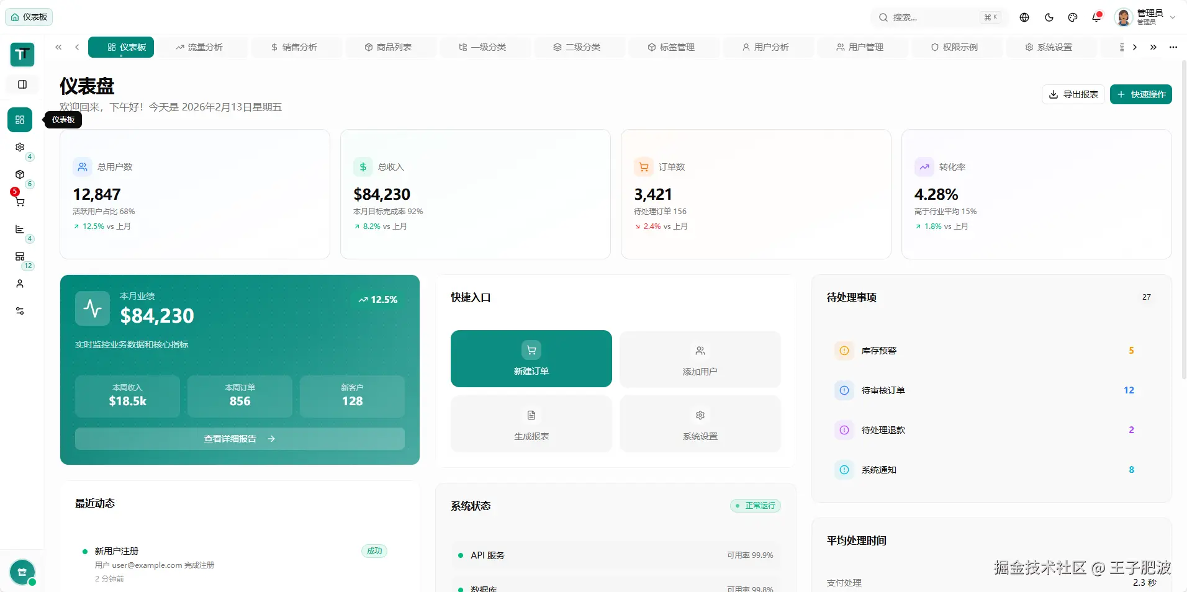Click the 本周订单 856 tile
Screen dimensions: 1187x592
240,396
